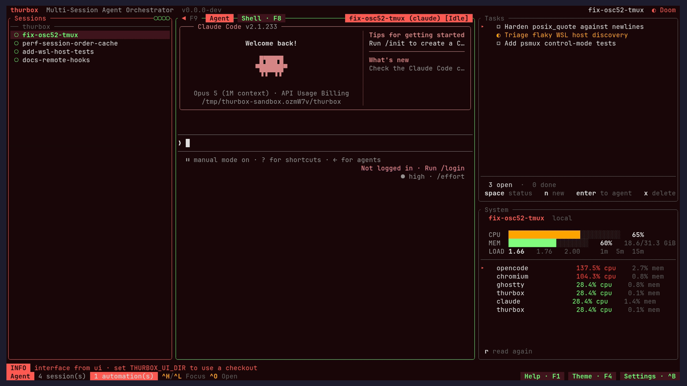
Task: Click the Claude Code pixel mascot
Action: tap(271, 66)
